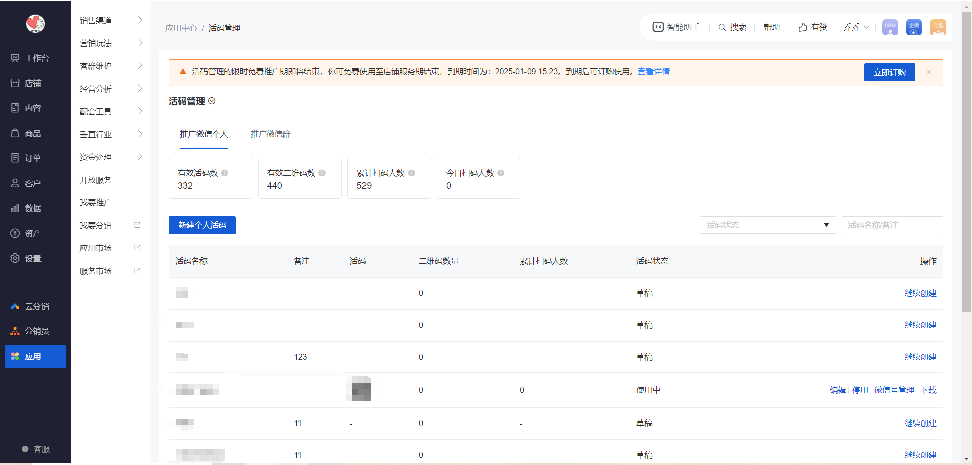Viewport: 972px width, 465px height.
Task: Go to 应用中心 breadcrumb
Action: coord(181,28)
